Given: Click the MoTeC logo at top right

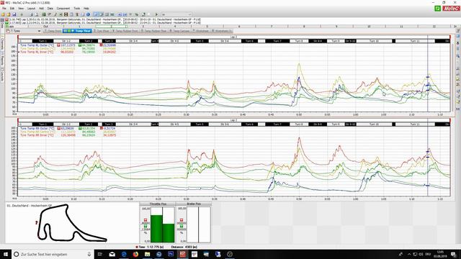Looking at the screenshot, I should tap(451, 9).
